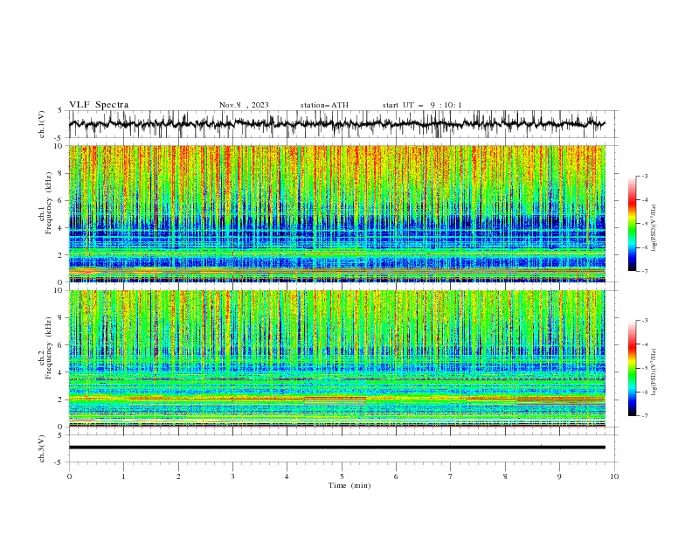Click the time axis tick label '3'
The image size is (692, 535).
[x=232, y=476]
